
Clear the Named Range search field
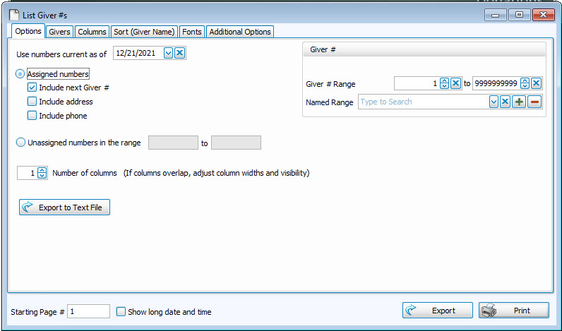(505, 102)
